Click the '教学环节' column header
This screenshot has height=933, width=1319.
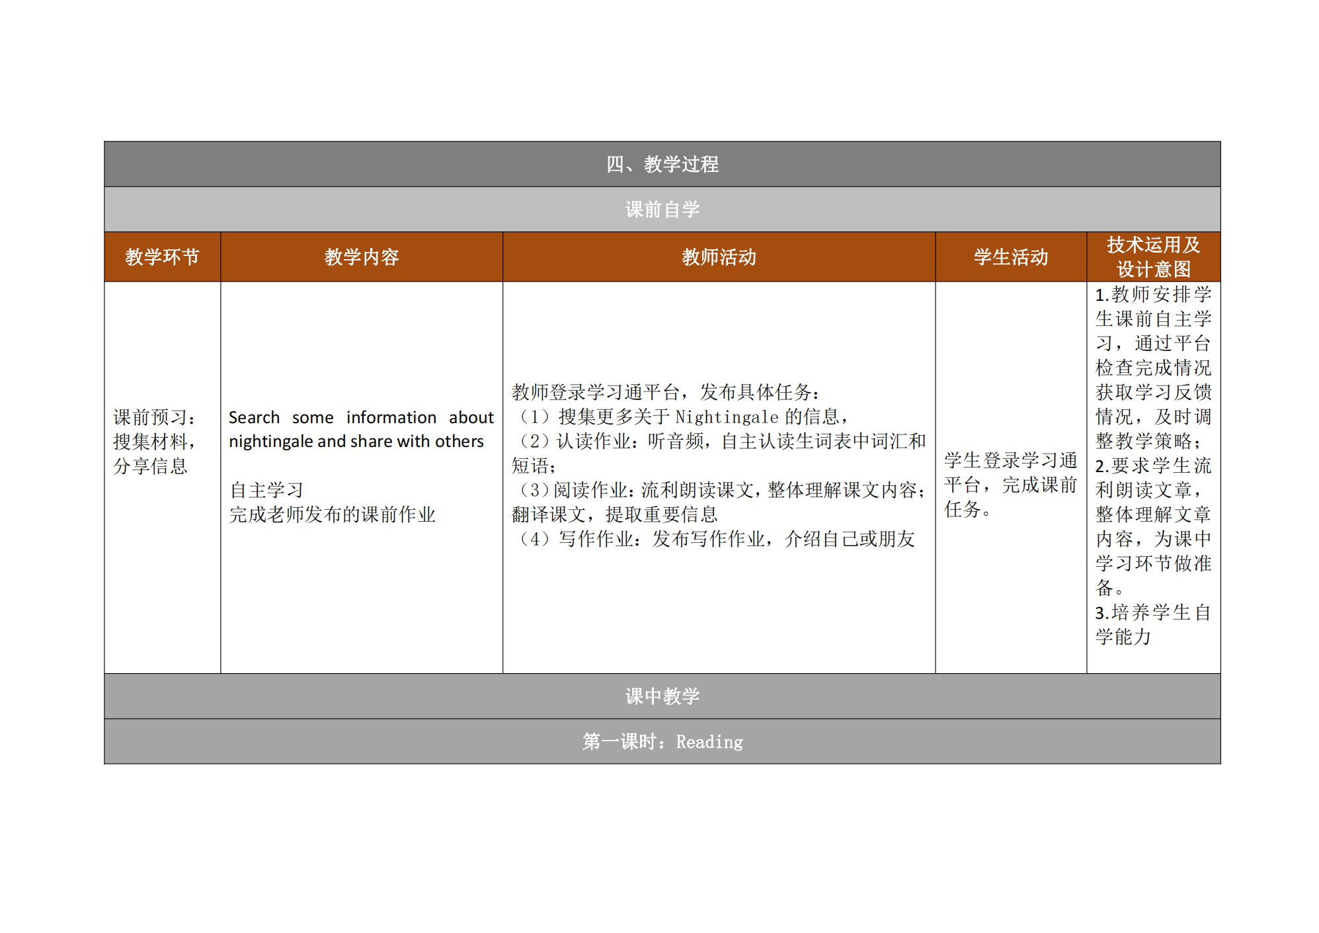click(162, 257)
